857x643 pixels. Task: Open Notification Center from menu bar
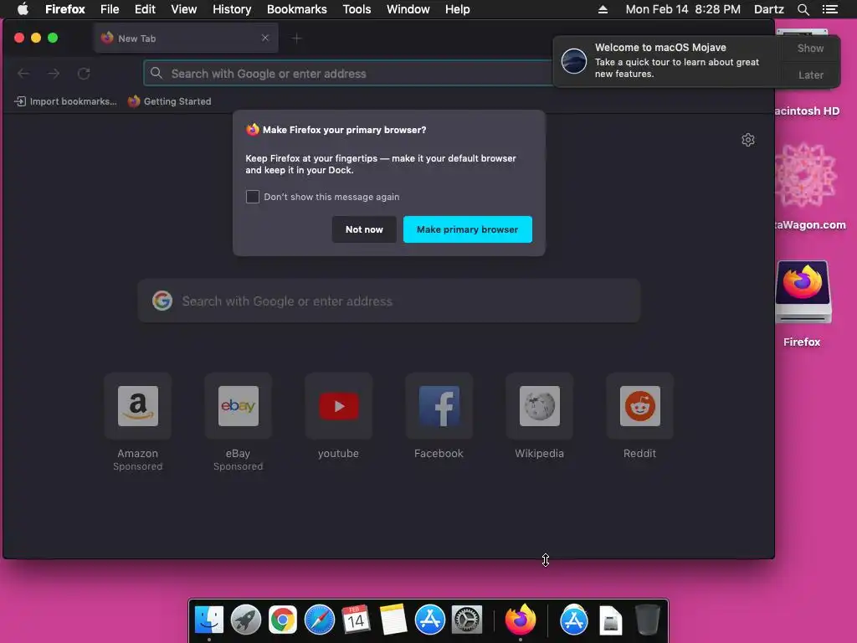click(829, 9)
